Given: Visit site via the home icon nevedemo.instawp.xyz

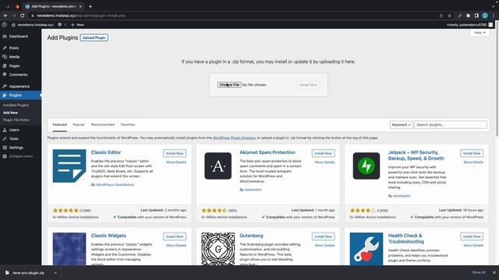Looking at the screenshot, I should 32,24.
